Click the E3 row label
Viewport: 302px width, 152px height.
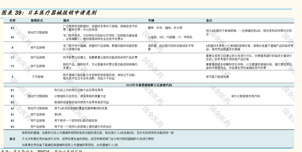tap(12, 102)
